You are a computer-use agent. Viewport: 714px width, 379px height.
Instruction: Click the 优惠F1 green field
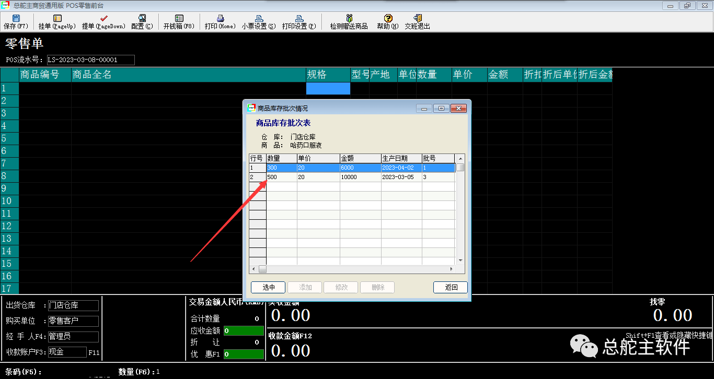(x=244, y=354)
